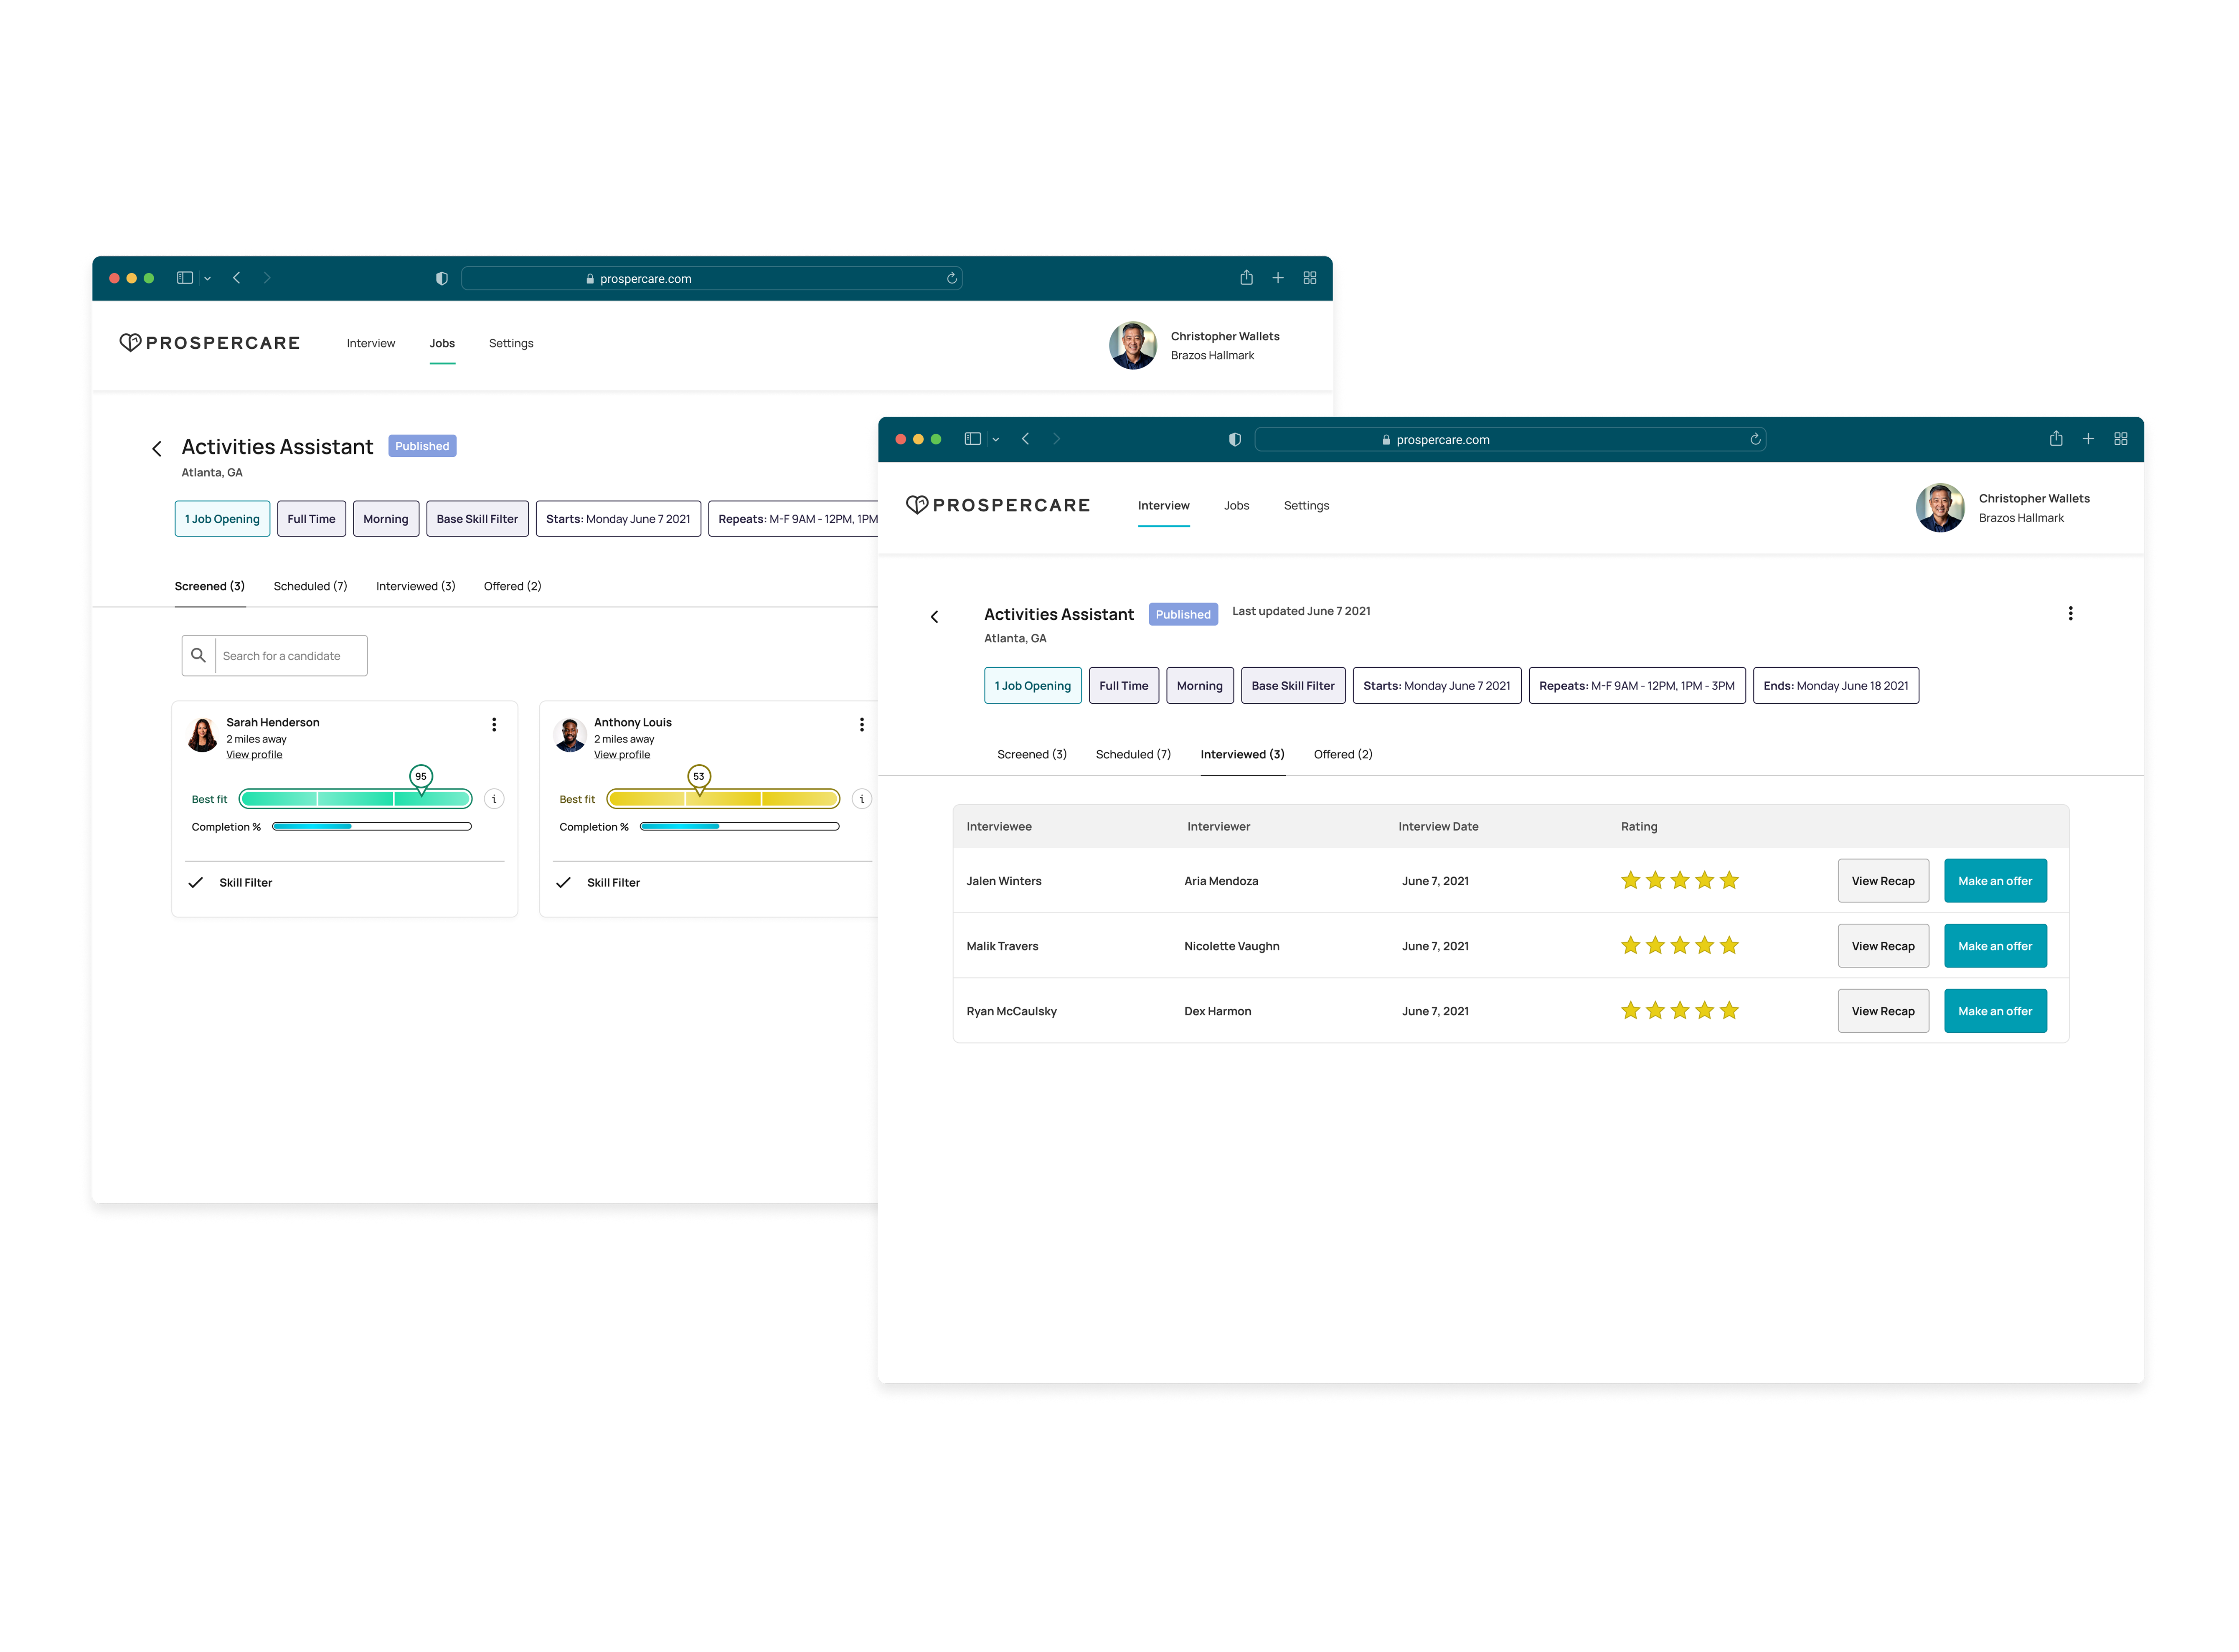Viewport: 2239px width, 1652px height.
Task: Reload the page in the back browser window
Action: coord(952,279)
